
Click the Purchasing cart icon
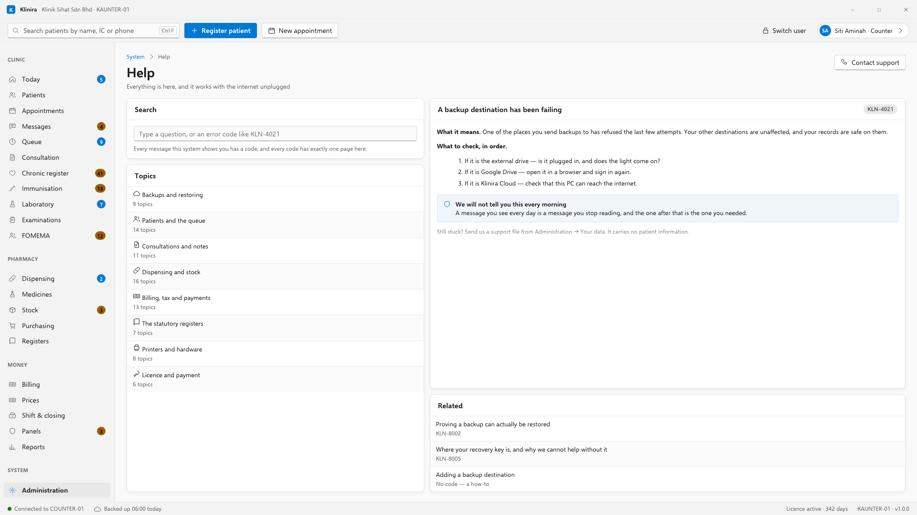tap(12, 326)
